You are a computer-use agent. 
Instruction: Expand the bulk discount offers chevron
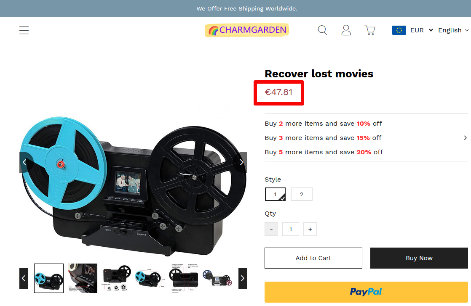click(465, 138)
